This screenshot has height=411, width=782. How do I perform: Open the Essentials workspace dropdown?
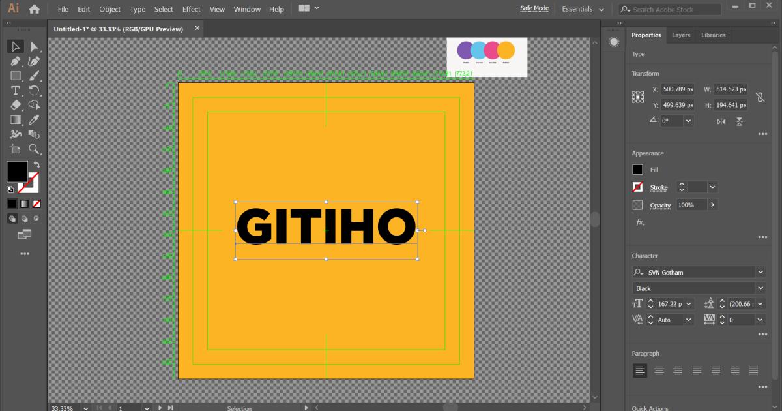pos(583,9)
